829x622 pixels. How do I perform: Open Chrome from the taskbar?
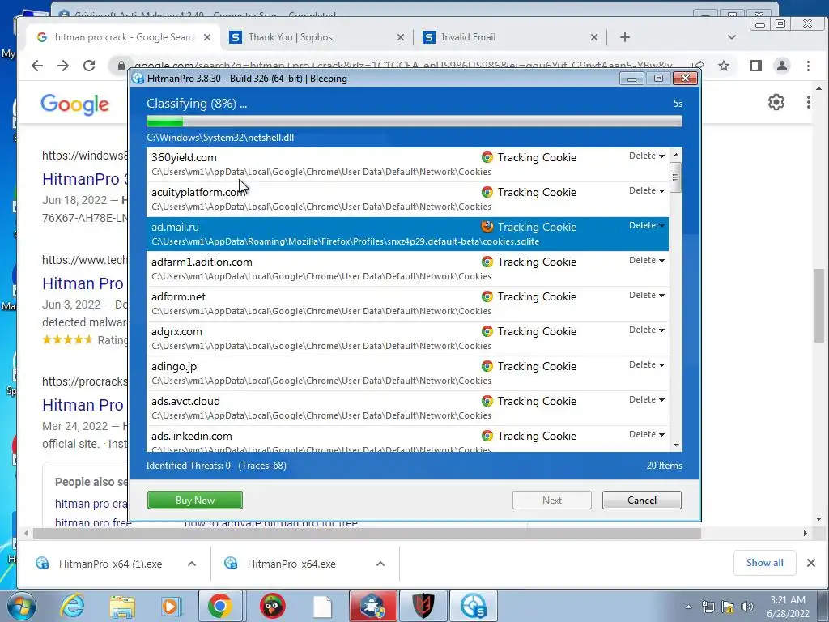(220, 606)
